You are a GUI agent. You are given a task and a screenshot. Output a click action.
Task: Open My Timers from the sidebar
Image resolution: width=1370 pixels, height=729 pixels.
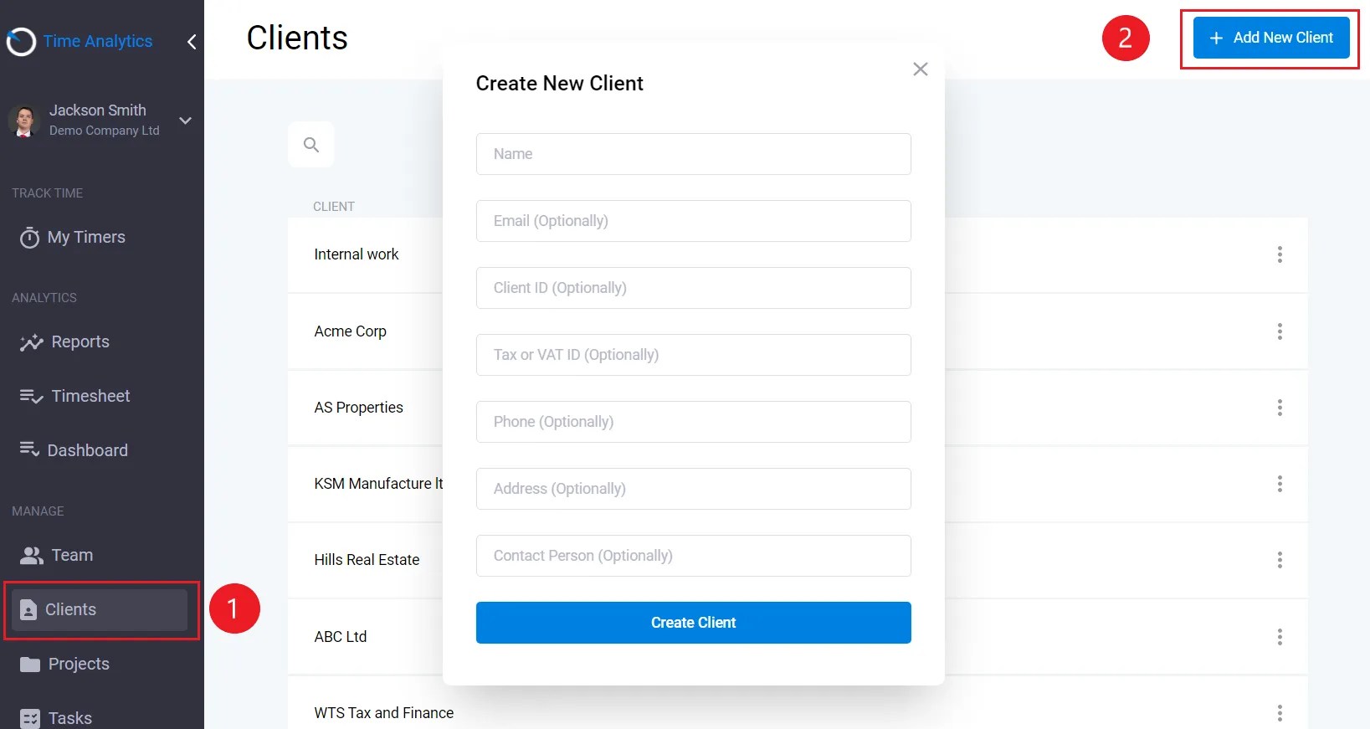(x=86, y=238)
